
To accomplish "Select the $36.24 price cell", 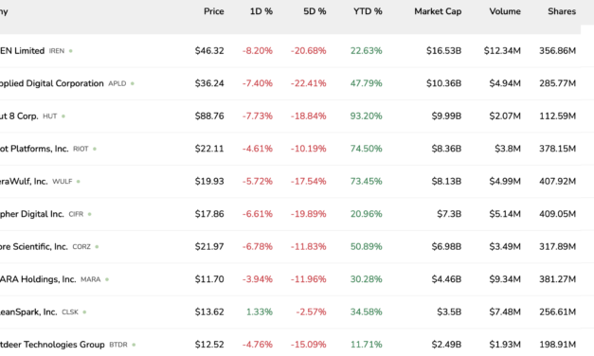I will tap(209, 83).
